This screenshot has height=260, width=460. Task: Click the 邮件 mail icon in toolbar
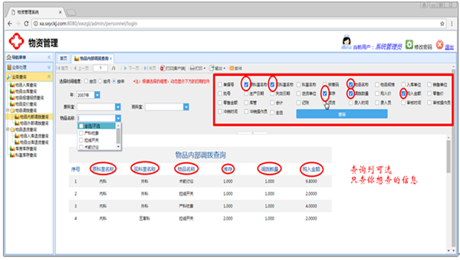[x=232, y=68]
